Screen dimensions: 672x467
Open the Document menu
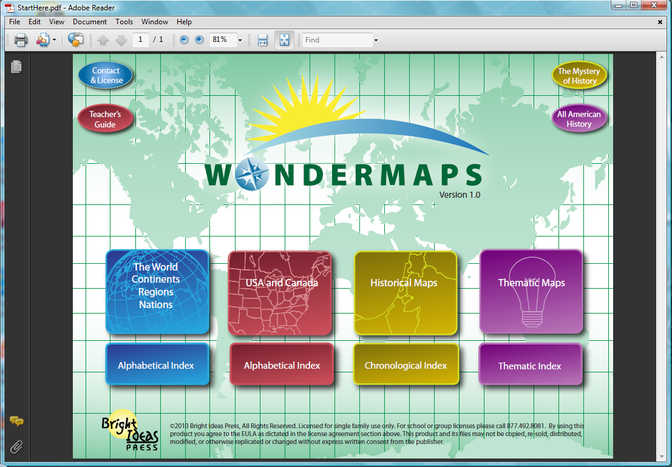[x=90, y=22]
